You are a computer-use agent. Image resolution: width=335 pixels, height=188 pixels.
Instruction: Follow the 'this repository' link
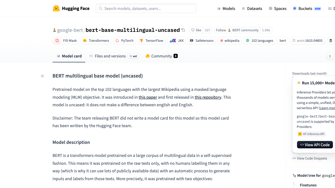tap(208, 97)
